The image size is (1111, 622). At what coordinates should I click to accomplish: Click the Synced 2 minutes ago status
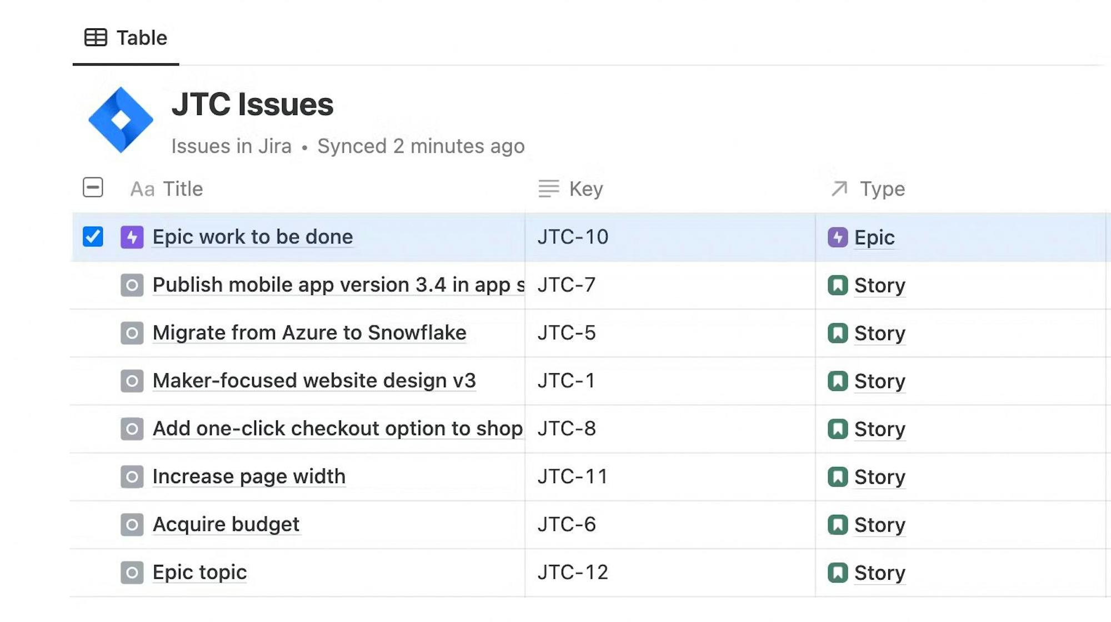(421, 146)
